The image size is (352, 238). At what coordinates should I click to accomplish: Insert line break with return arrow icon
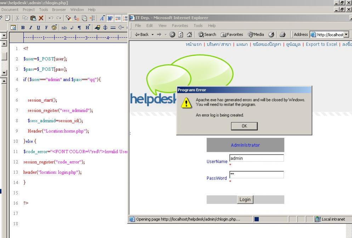[72, 27]
